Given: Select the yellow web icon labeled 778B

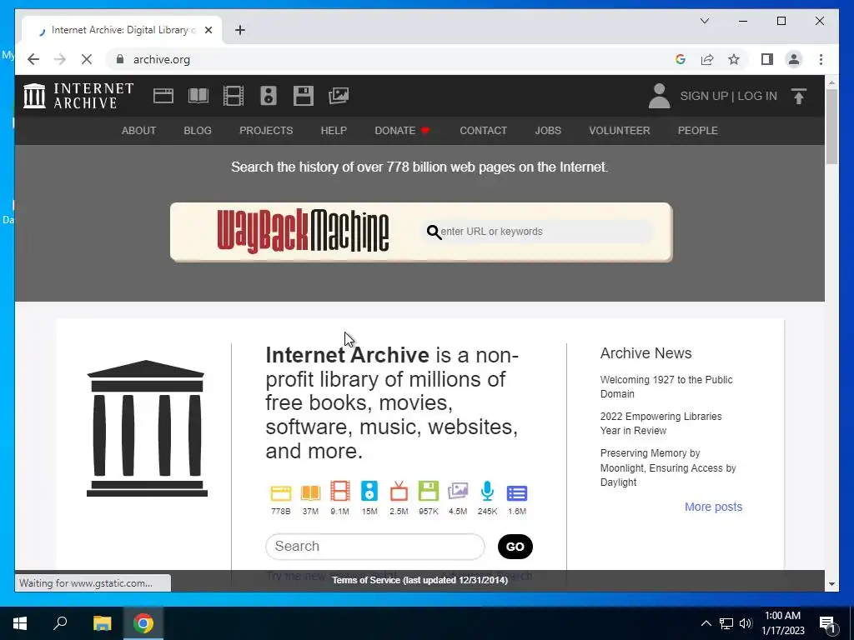Looking at the screenshot, I should 280,492.
